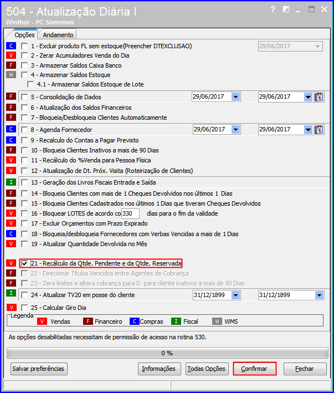This screenshot has height=393, width=334.
Task: Click the gray WMS legend icon
Action: point(217,321)
